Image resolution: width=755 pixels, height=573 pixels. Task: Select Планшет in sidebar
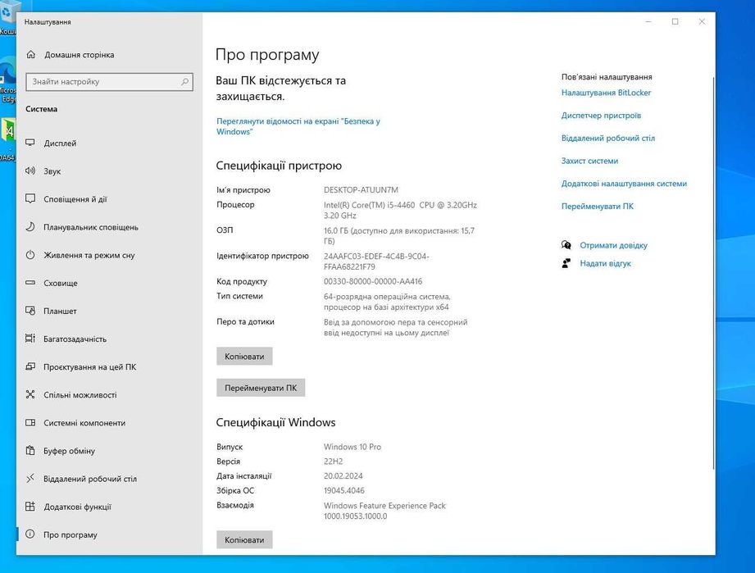click(60, 311)
